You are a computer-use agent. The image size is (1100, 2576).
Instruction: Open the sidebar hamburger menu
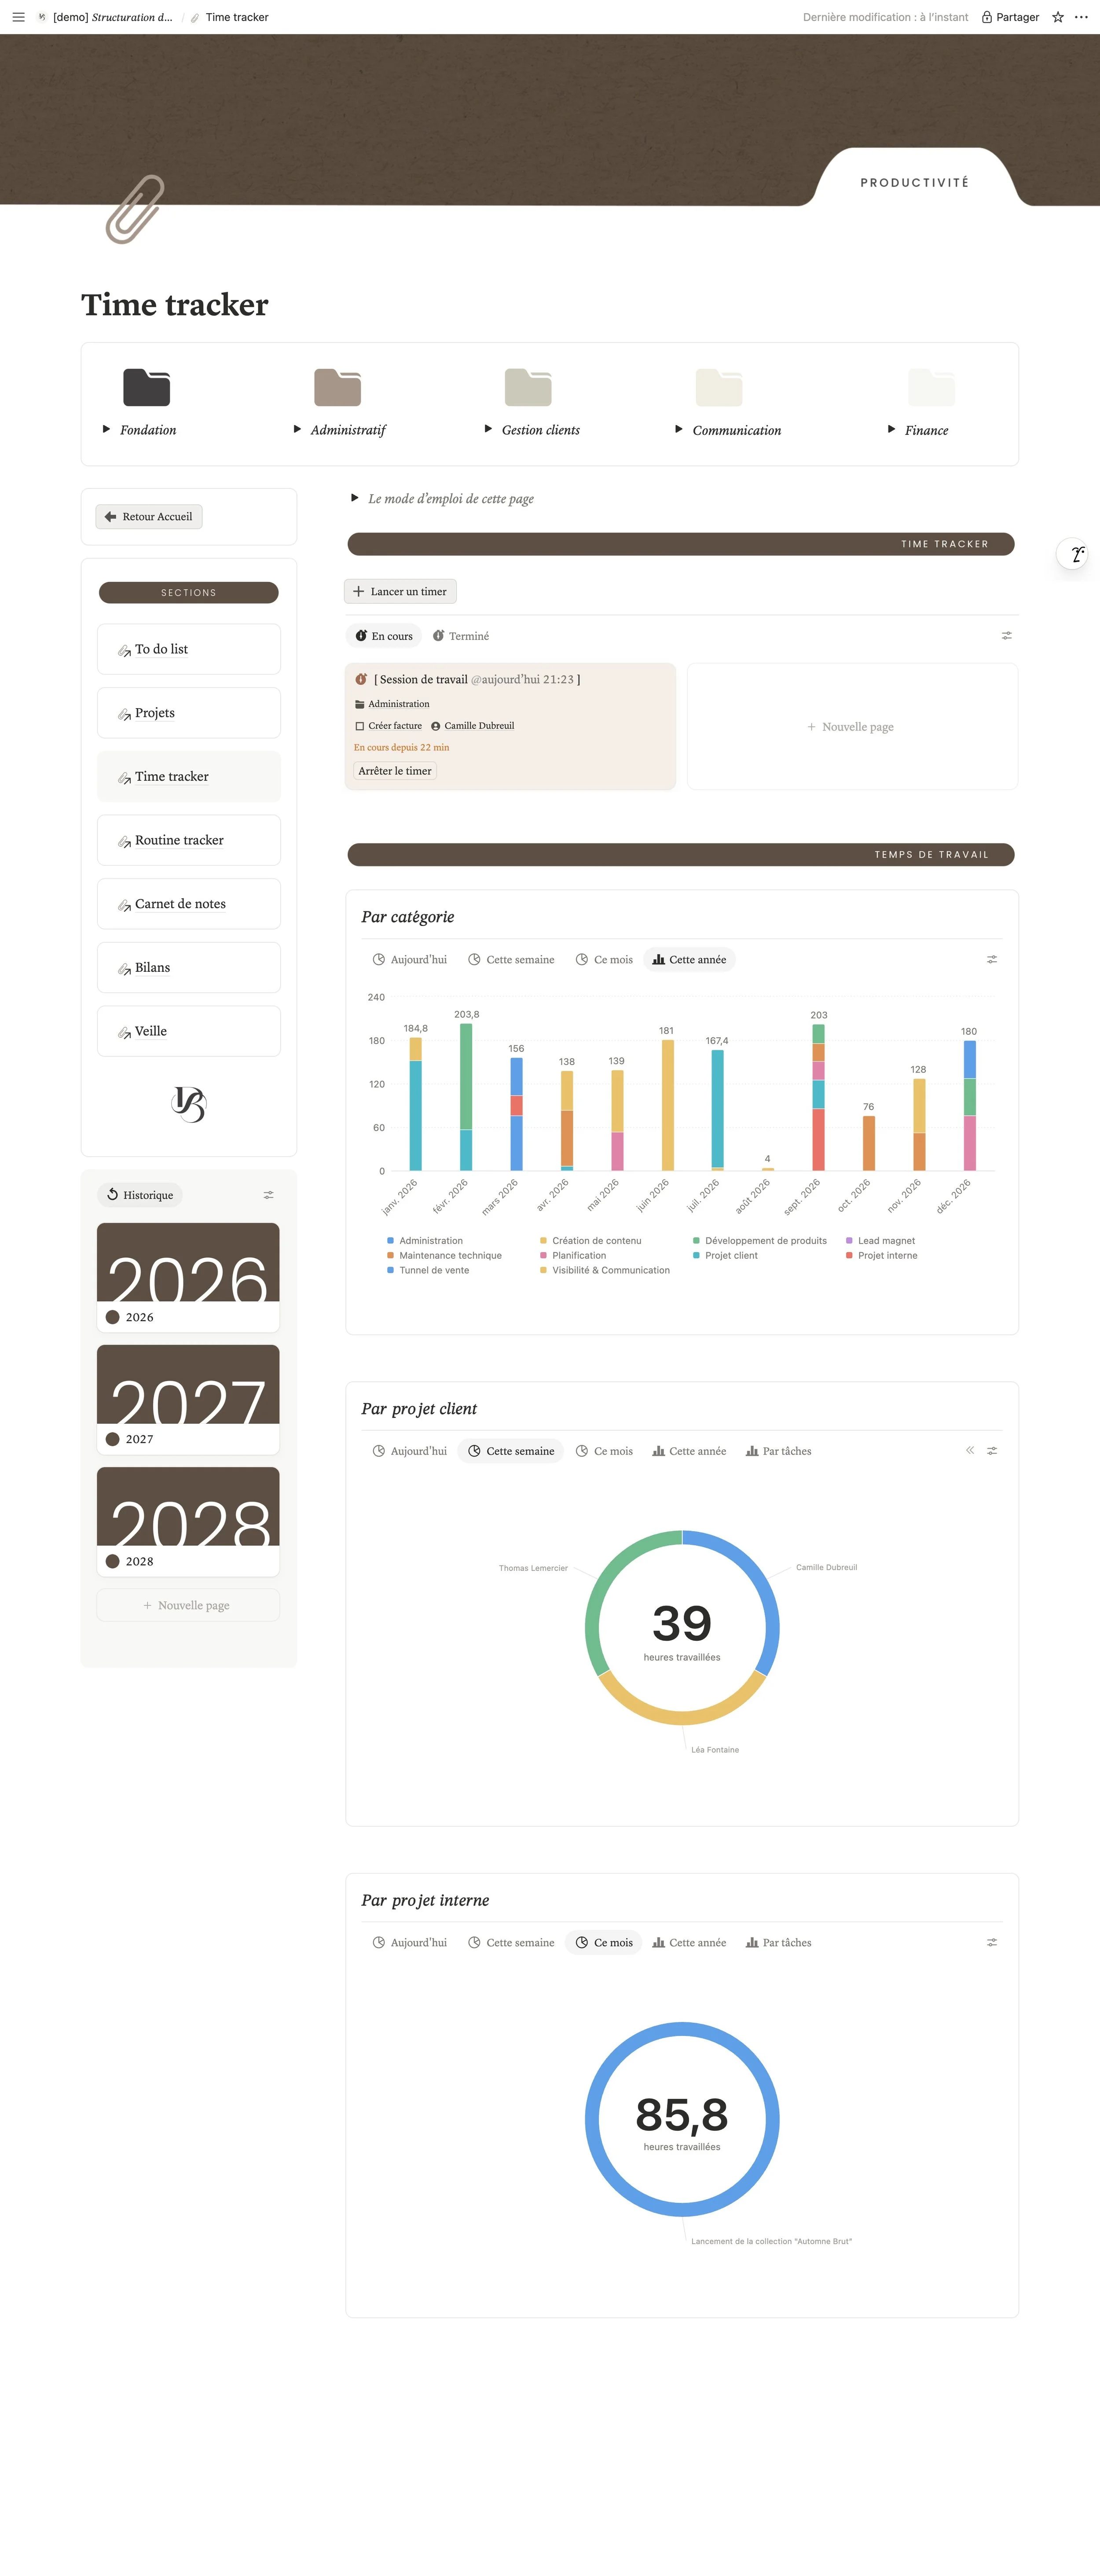point(18,17)
